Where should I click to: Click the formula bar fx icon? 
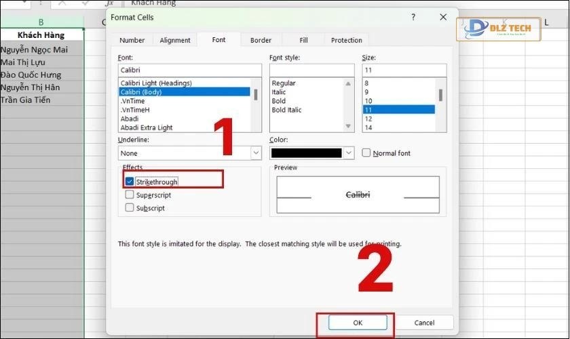pyautogui.click(x=108, y=3)
